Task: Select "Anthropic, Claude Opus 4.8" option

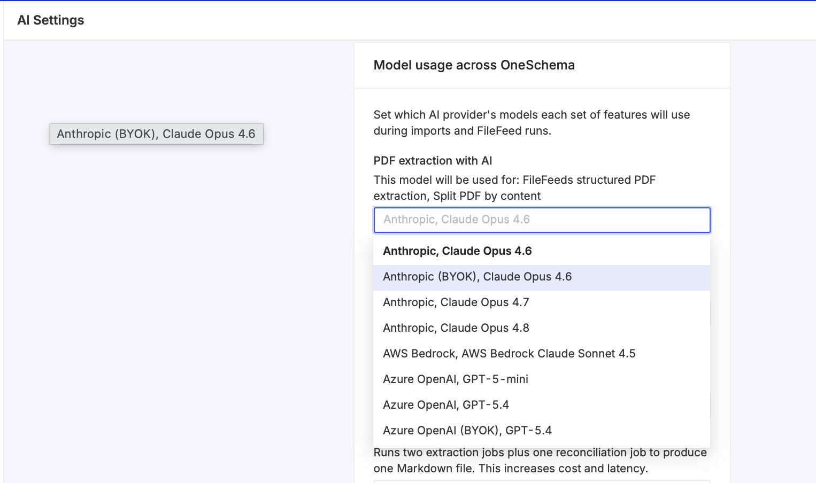Action: 541,328
